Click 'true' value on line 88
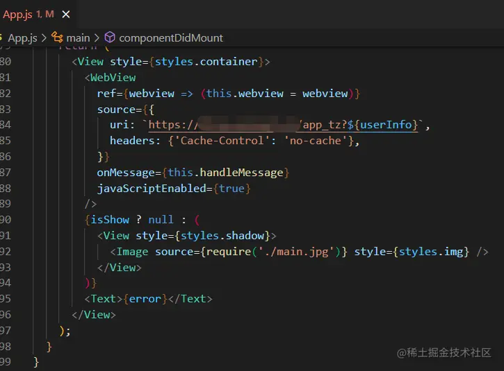The width and height of the screenshot is (504, 371). (x=231, y=189)
